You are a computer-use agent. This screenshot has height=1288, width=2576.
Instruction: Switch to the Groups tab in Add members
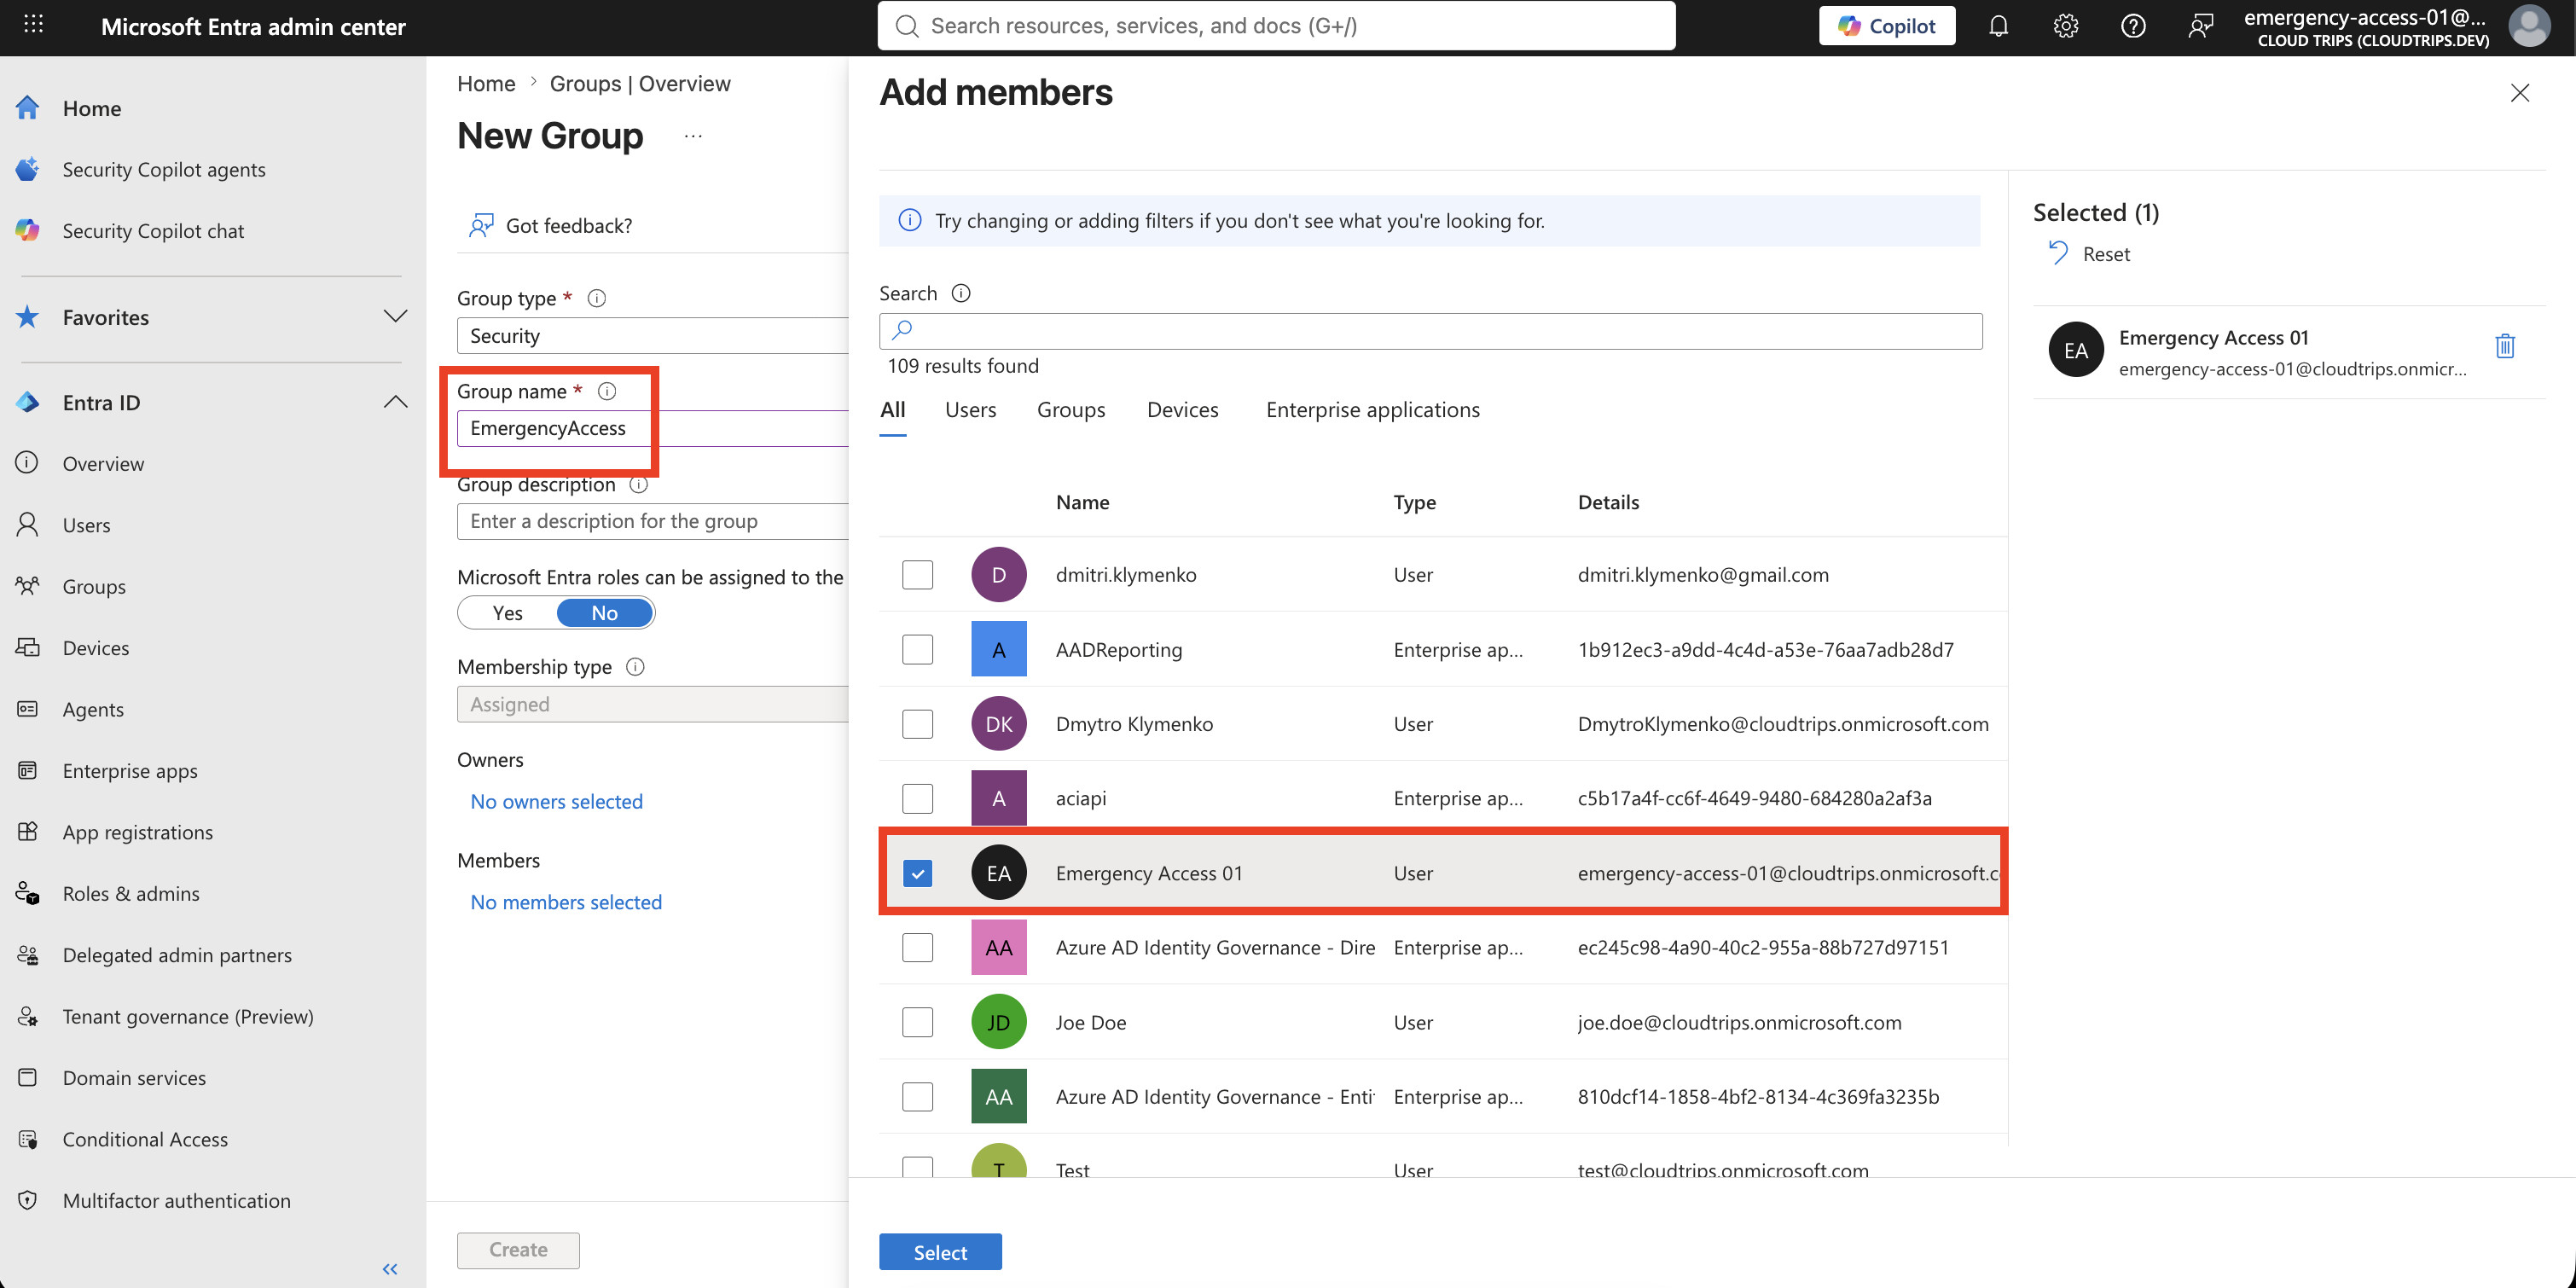1071,410
